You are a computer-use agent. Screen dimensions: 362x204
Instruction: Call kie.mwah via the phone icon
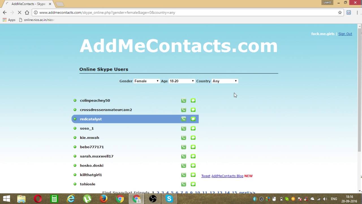click(184, 138)
